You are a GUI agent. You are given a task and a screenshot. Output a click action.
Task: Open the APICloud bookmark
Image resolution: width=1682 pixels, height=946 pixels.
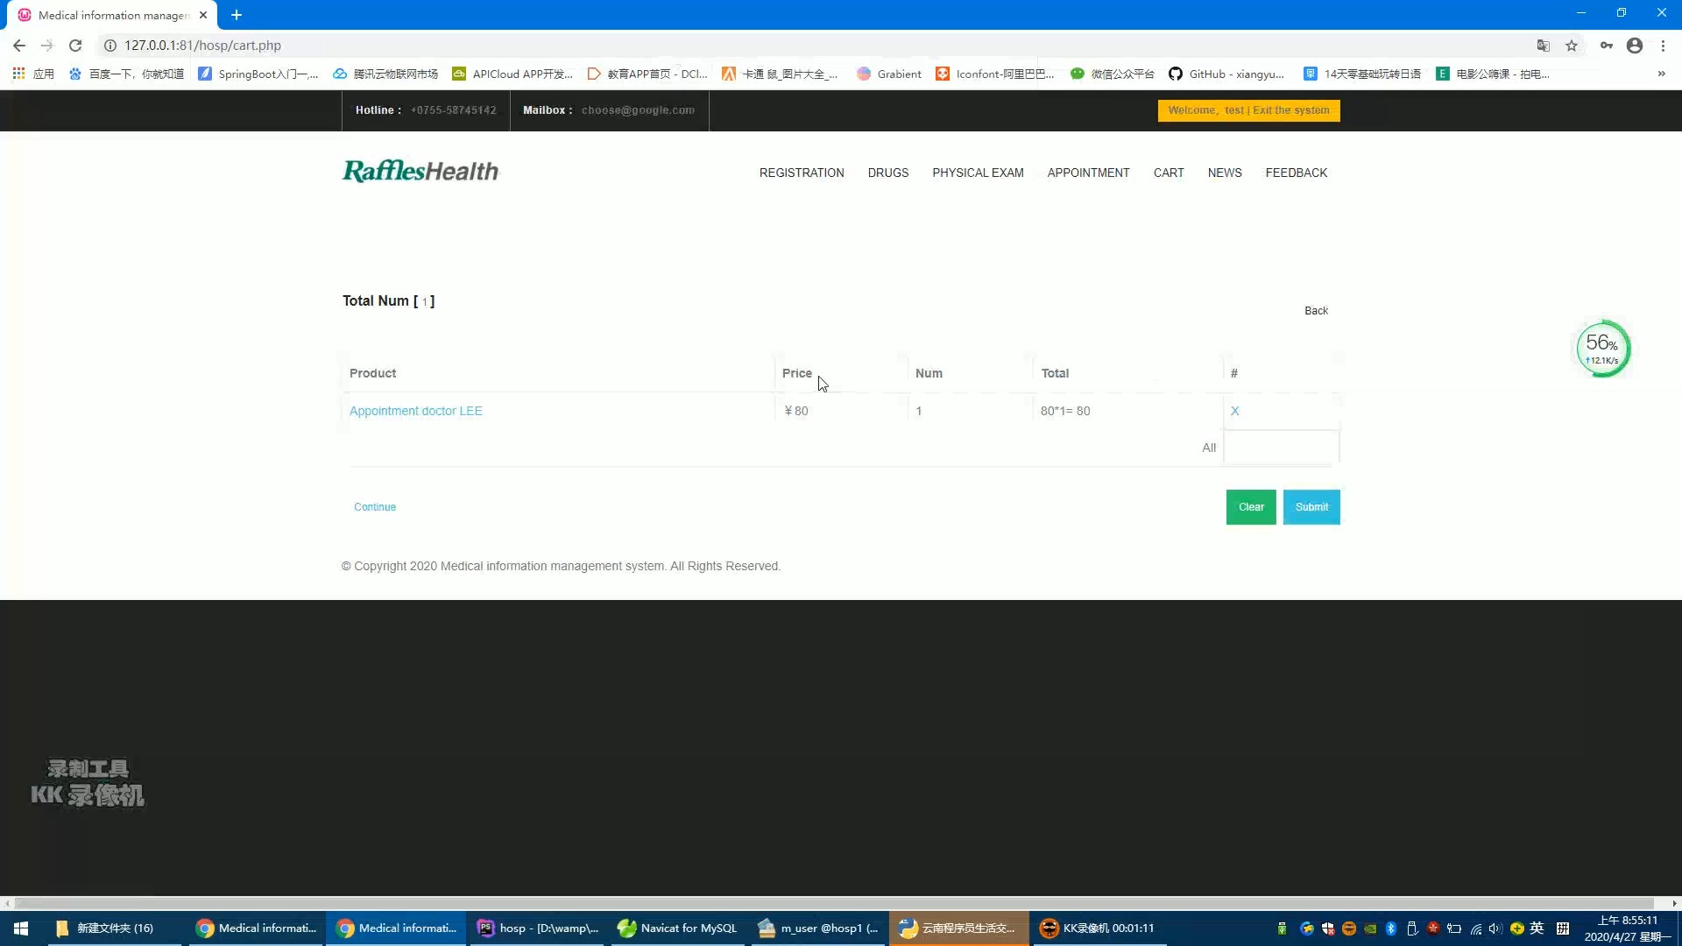click(x=512, y=74)
